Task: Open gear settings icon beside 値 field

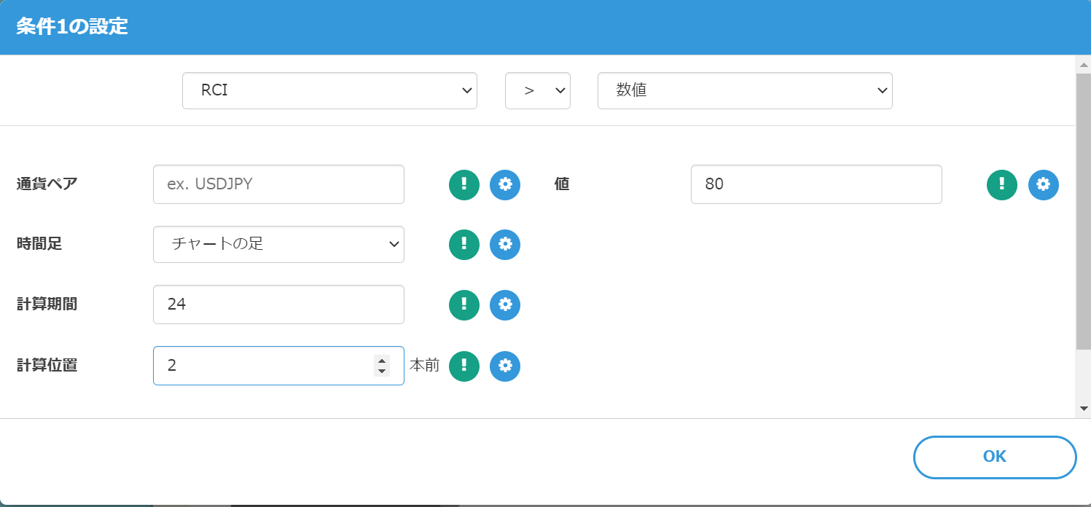Action: tap(1043, 184)
